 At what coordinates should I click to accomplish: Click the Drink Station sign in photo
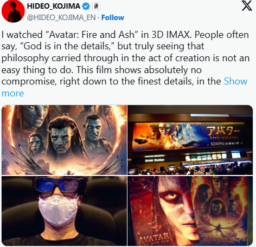(155, 160)
